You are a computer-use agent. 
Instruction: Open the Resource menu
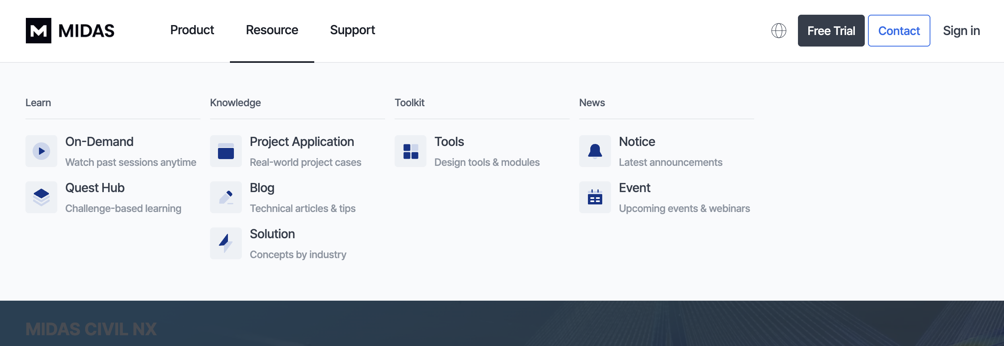[272, 30]
